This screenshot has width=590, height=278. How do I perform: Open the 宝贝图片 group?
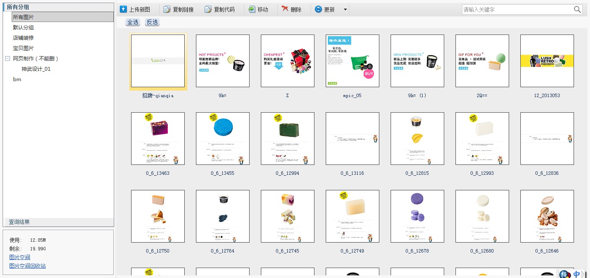click(x=23, y=48)
